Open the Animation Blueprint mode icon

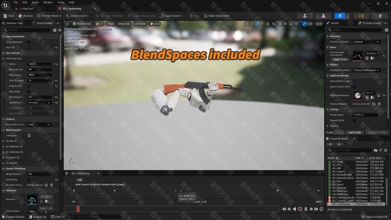361,16
